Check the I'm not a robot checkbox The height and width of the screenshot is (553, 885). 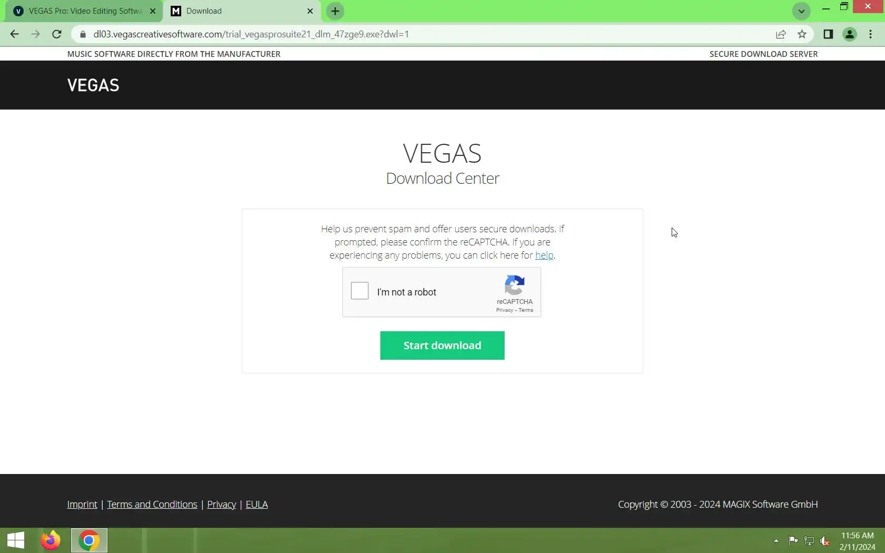click(360, 291)
